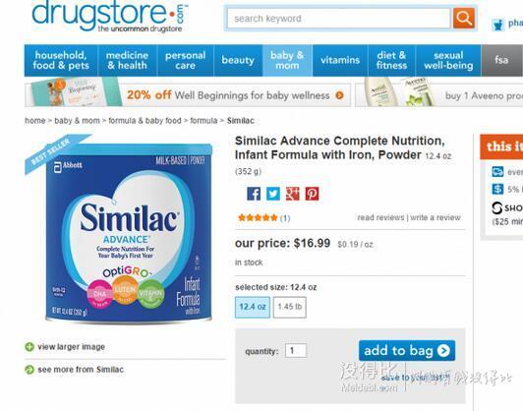Open the pharmacy mortar icon
This screenshot has width=523, height=411.
click(x=497, y=25)
